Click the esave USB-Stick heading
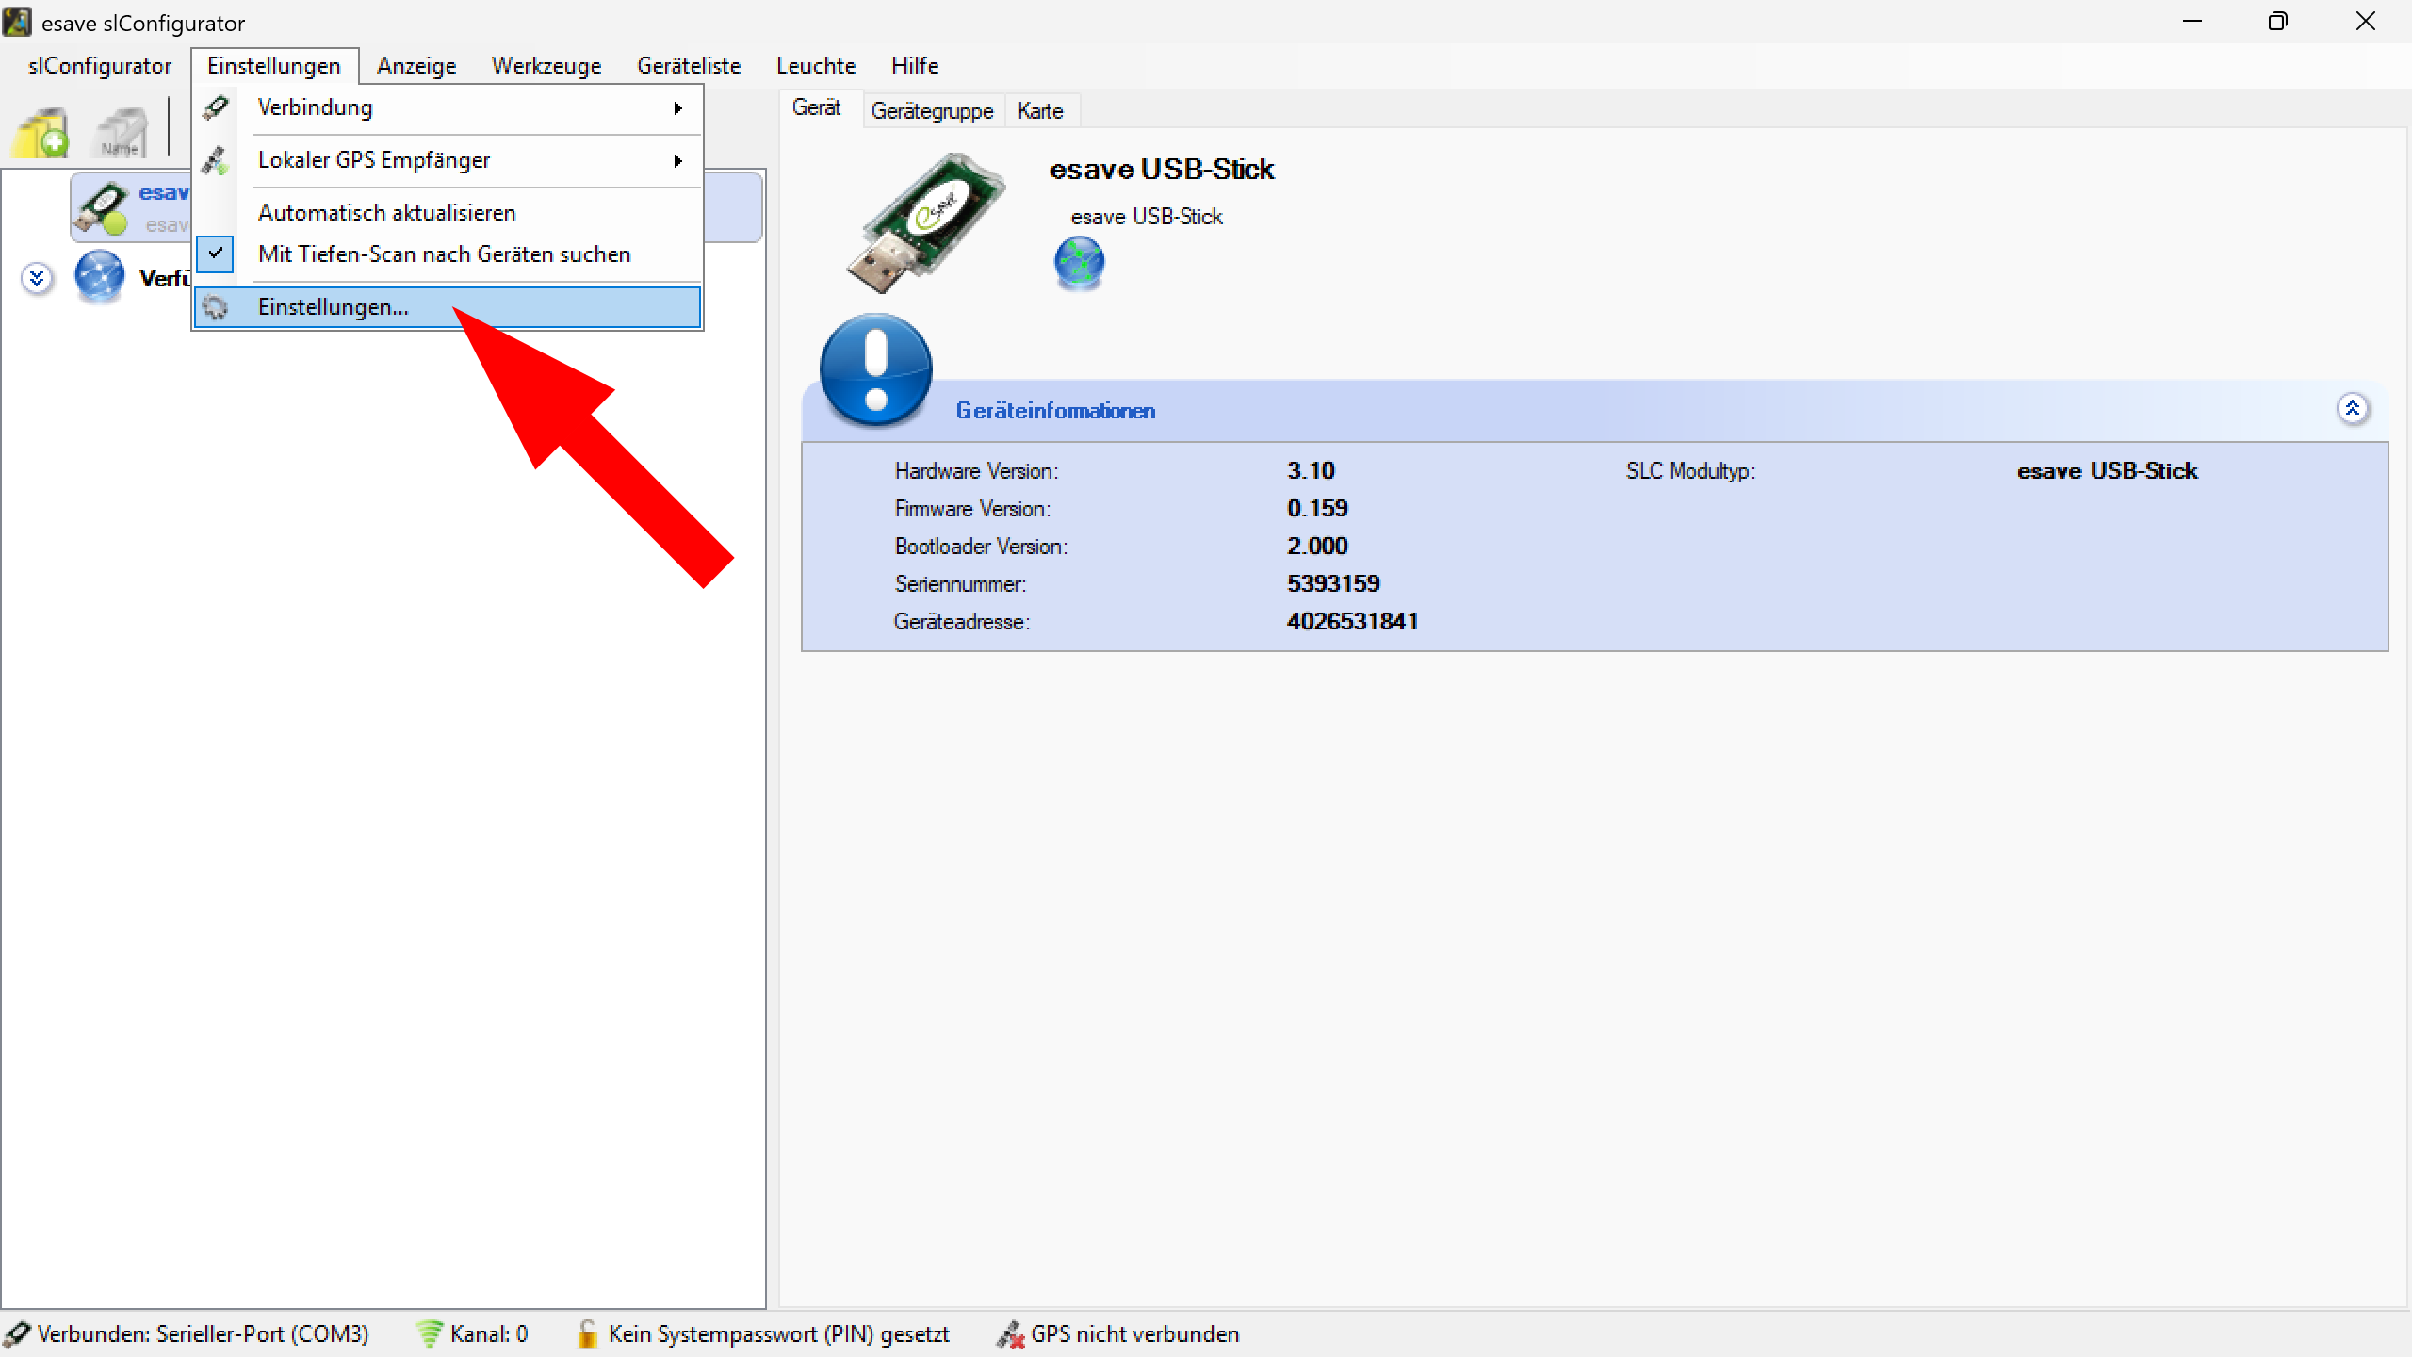Image resolution: width=2412 pixels, height=1357 pixels. 1162,170
